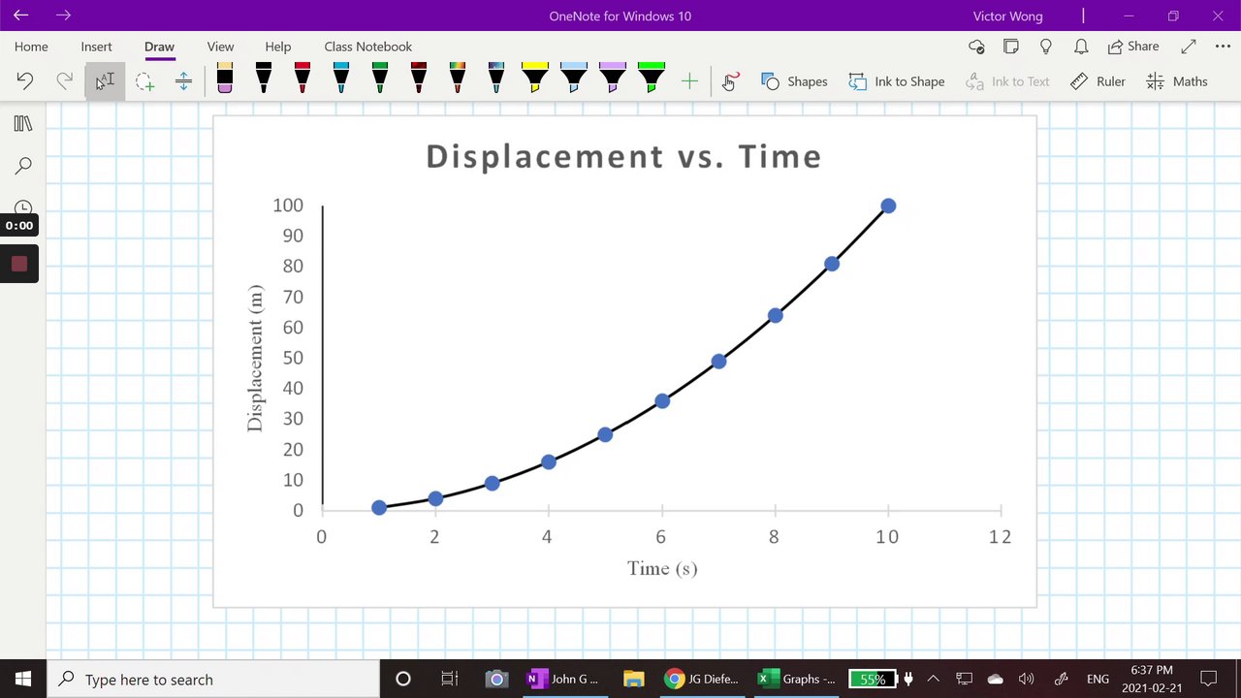Add a new pen with plus icon

pos(689,81)
